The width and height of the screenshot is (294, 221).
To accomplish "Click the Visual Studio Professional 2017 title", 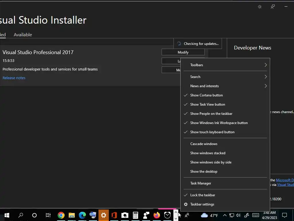I will (38, 52).
